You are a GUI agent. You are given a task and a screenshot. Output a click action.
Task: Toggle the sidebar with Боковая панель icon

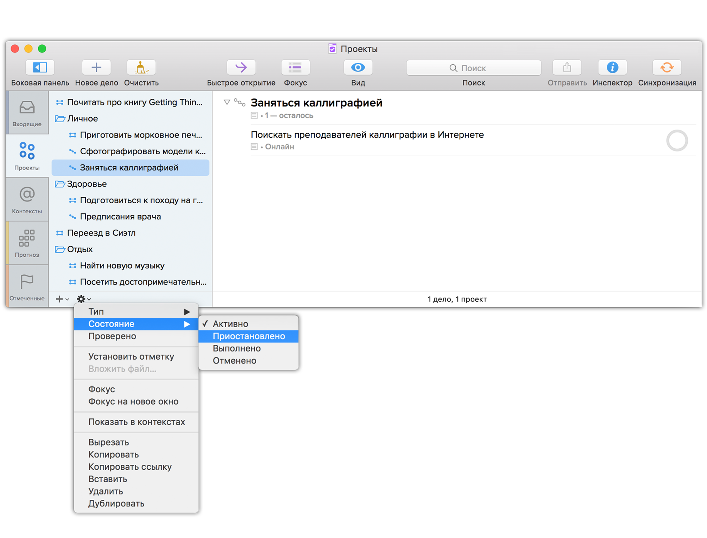point(40,68)
